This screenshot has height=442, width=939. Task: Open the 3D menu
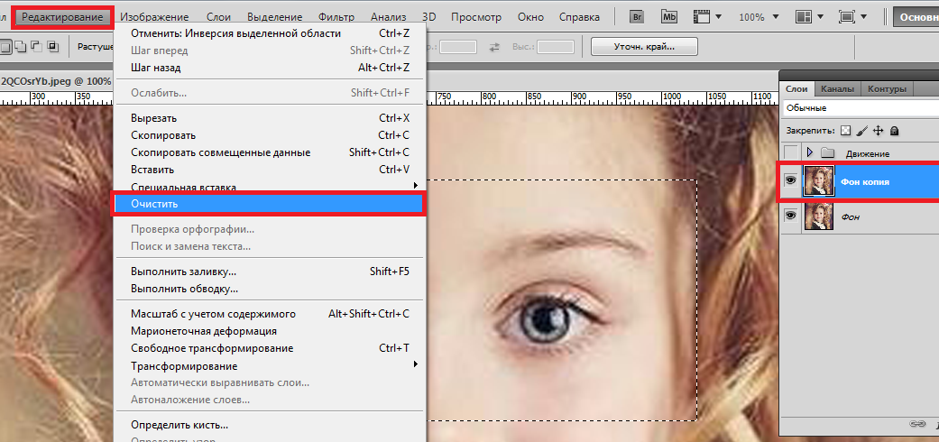[x=428, y=17]
